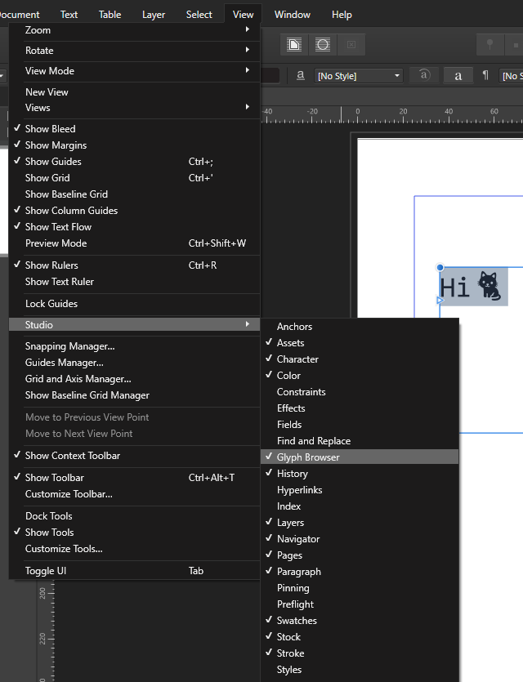Open the Help menu

pyautogui.click(x=342, y=15)
